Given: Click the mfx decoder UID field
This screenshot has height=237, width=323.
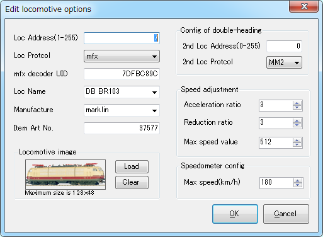Looking at the screenshot, I should 122,74.
